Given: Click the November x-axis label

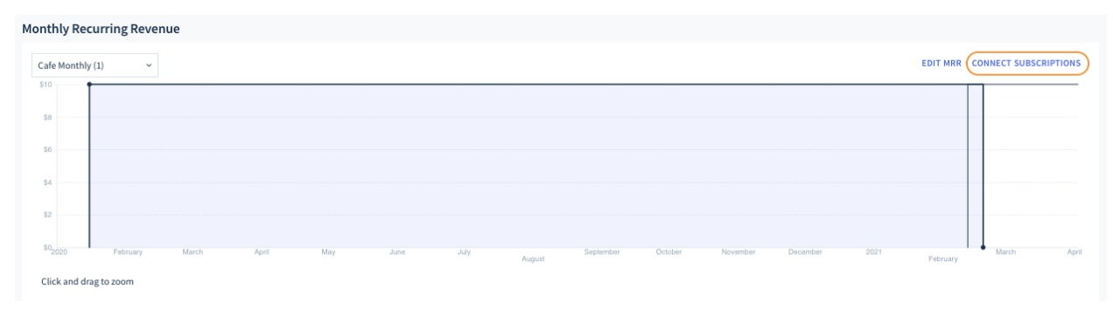Looking at the screenshot, I should tap(738, 252).
